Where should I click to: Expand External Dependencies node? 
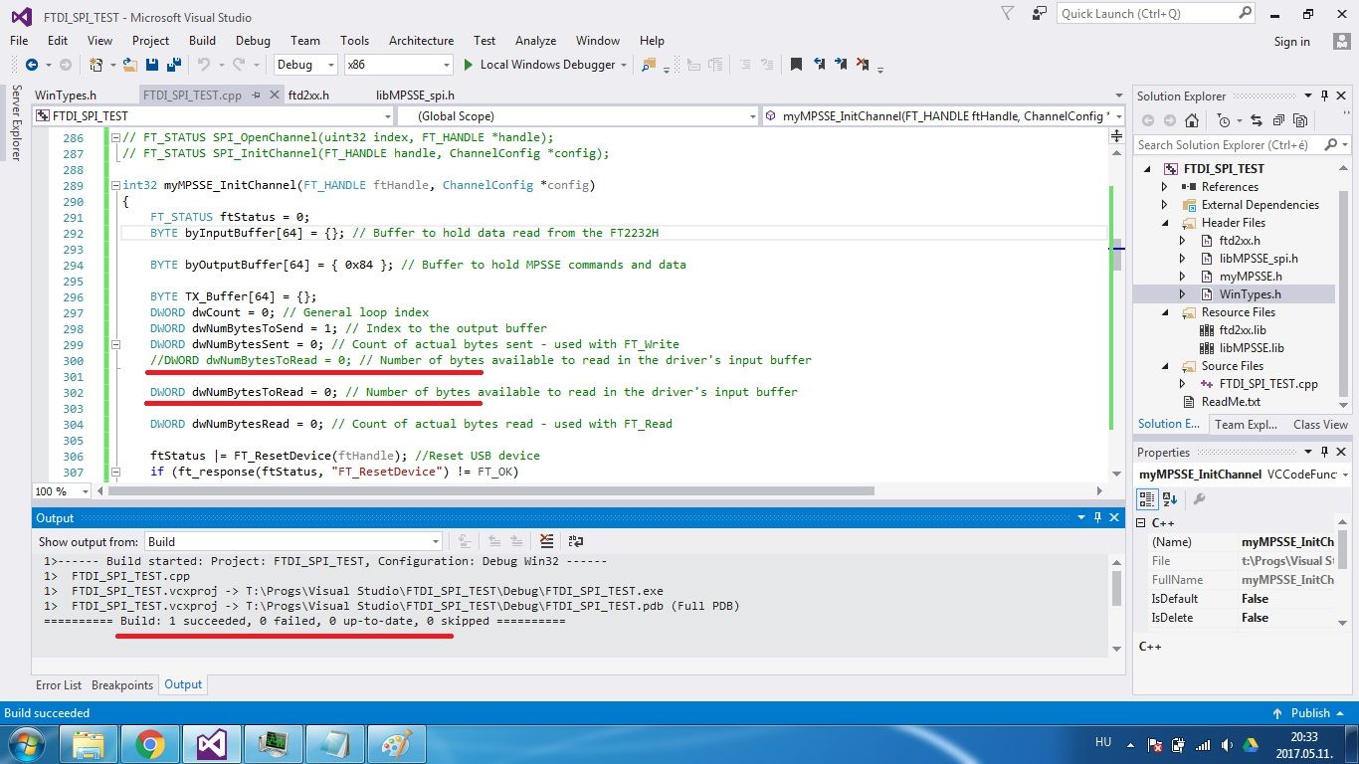(x=1165, y=205)
